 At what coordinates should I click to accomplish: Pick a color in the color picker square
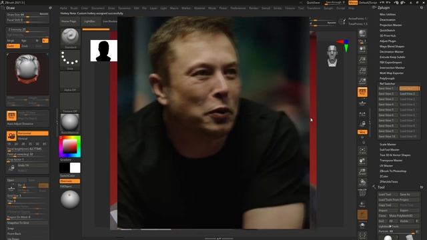coord(70,147)
